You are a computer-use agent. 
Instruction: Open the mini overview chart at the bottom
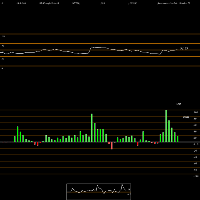coord(99,192)
